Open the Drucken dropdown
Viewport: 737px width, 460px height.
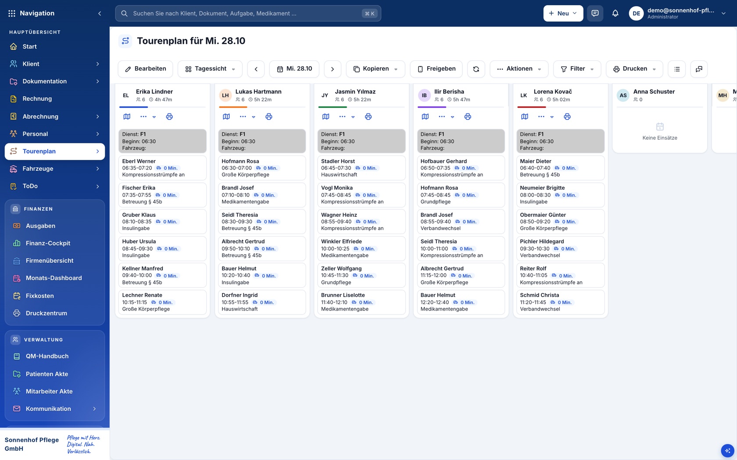(x=634, y=69)
